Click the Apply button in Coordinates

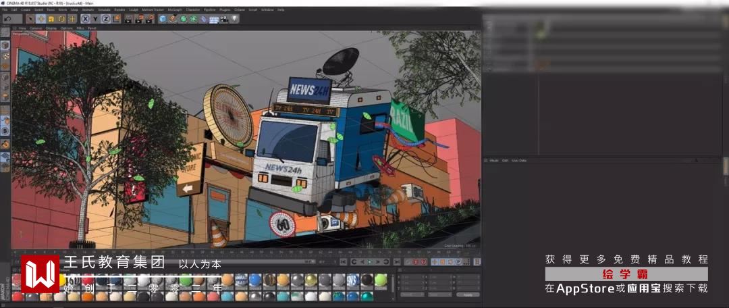click(468, 294)
